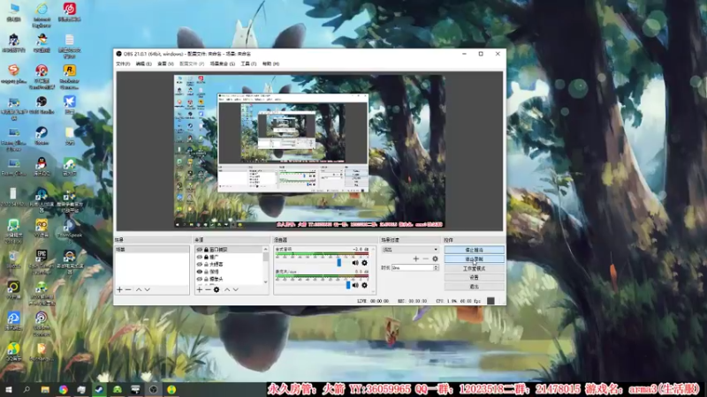Remove selected scene with minus icon

coord(128,289)
